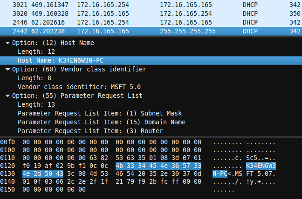The image size is (302, 199).
Task: Click ASCII text K34EN6W3 in hex pane
Action: 261,166
